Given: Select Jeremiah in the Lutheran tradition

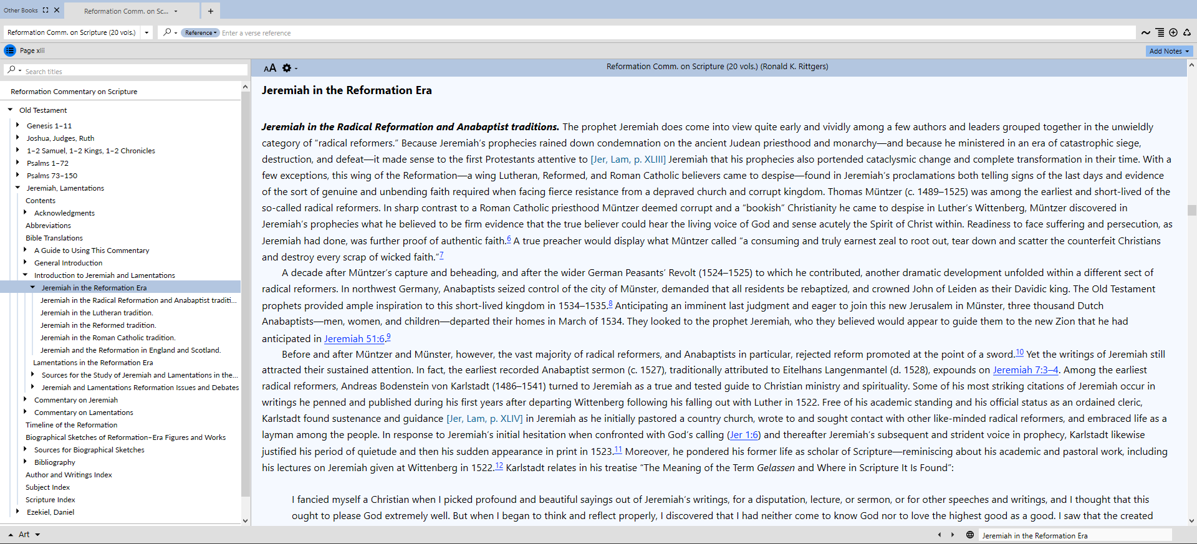Looking at the screenshot, I should 97,313.
